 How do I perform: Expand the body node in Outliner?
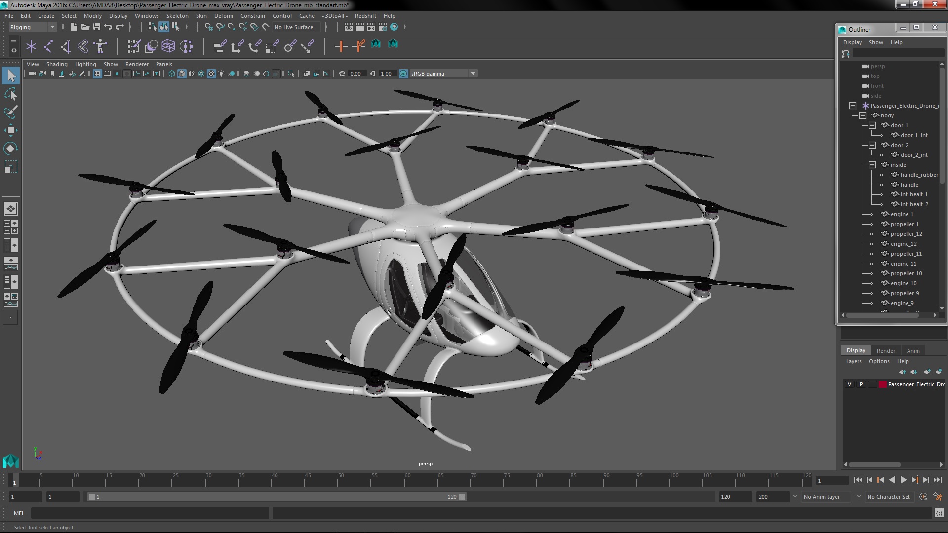[863, 115]
